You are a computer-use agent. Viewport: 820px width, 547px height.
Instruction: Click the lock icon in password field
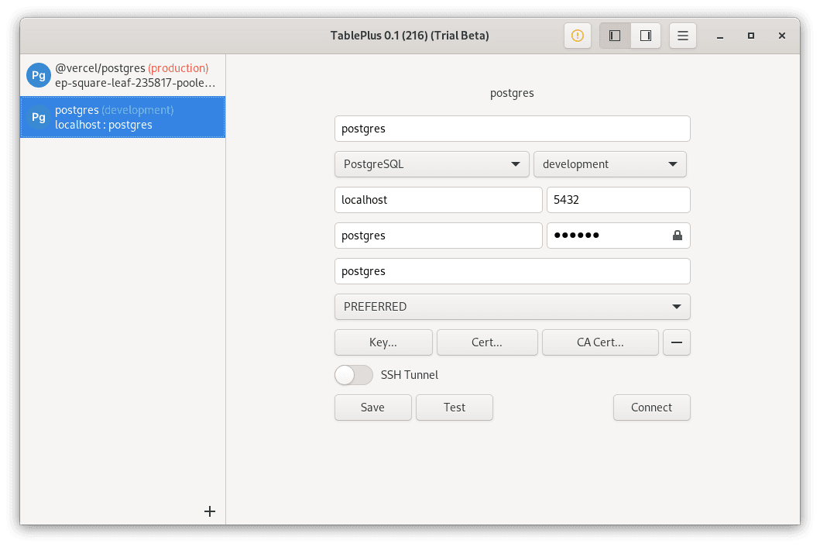(678, 236)
